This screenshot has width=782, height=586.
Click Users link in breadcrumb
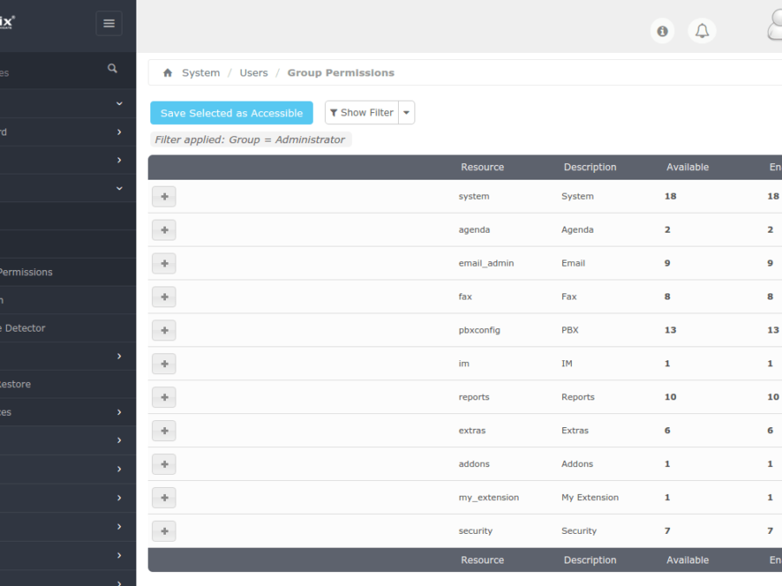[x=254, y=73]
